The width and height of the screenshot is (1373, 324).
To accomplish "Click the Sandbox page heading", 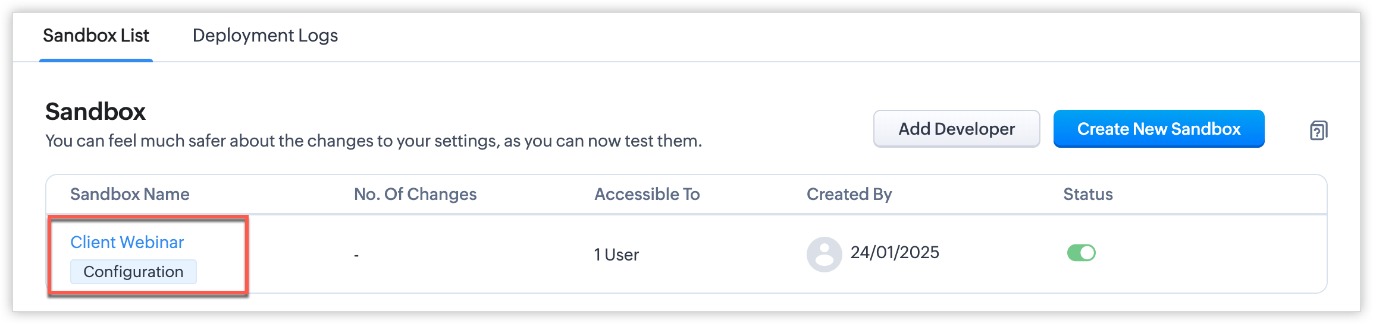I will click(x=95, y=112).
